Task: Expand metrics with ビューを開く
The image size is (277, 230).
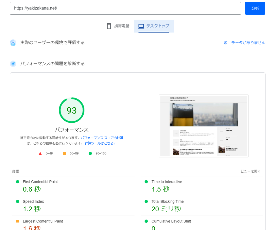Action: [x=250, y=171]
